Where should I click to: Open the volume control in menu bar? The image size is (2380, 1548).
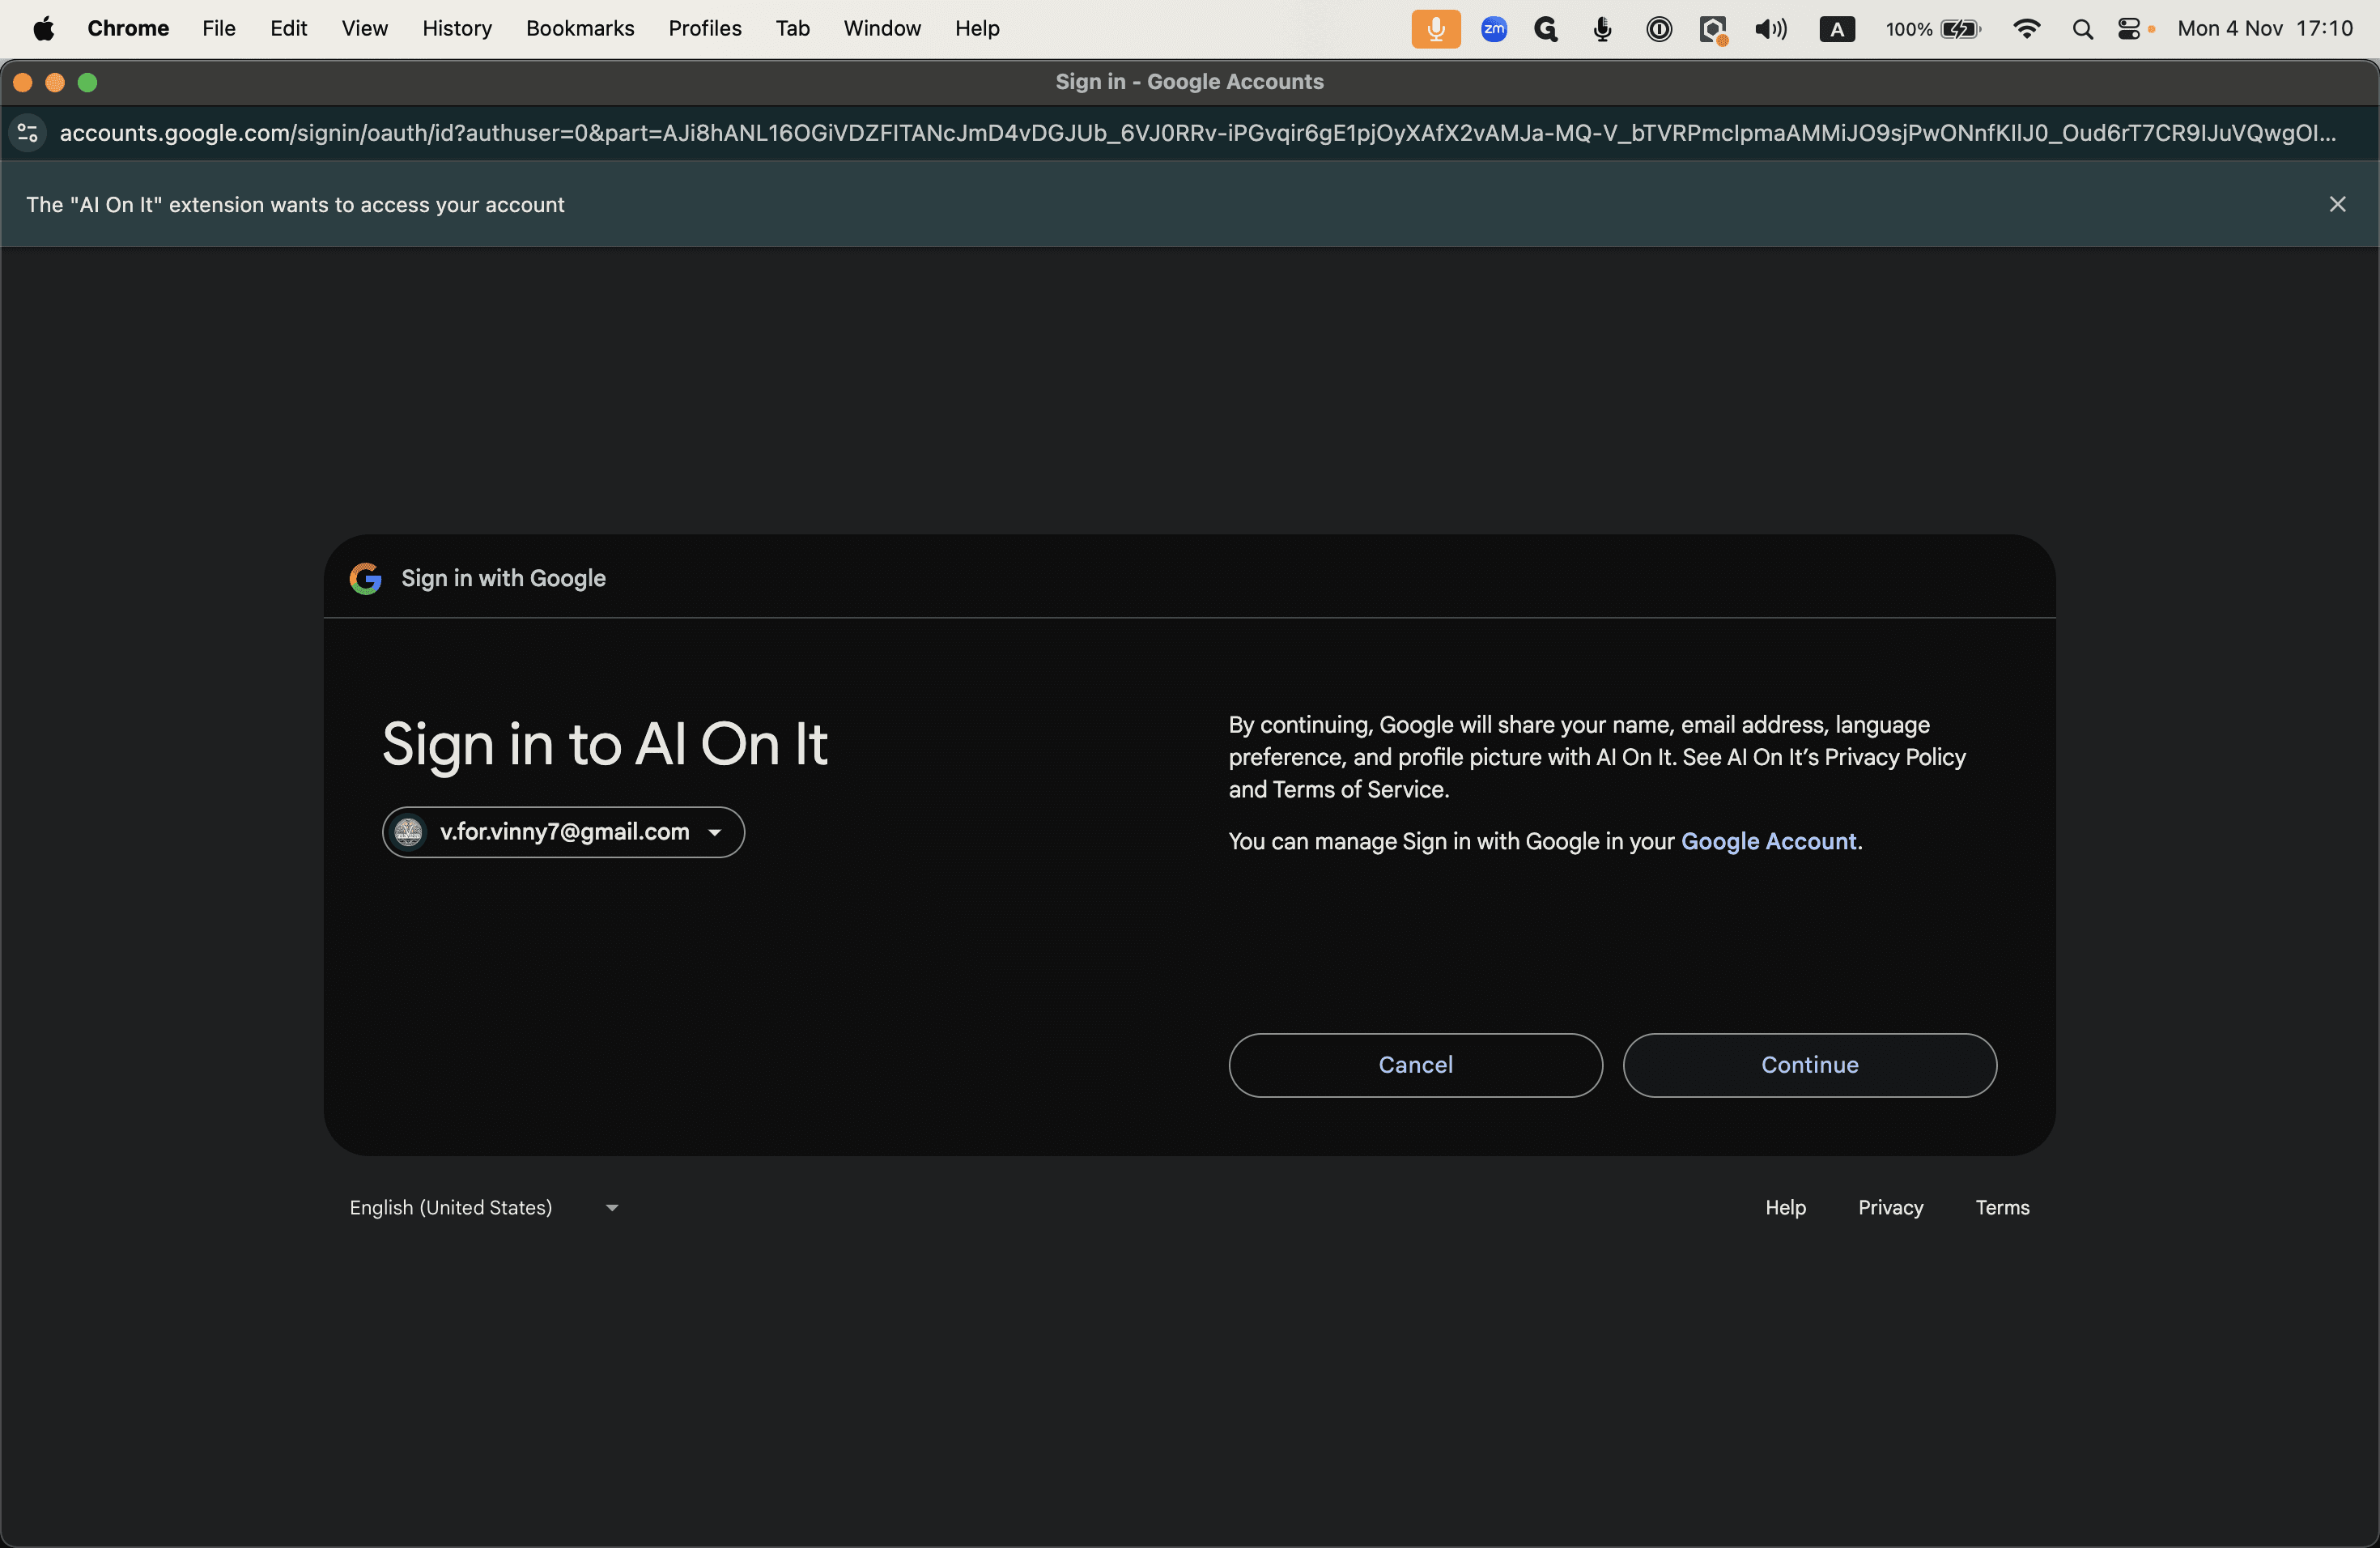(1771, 29)
